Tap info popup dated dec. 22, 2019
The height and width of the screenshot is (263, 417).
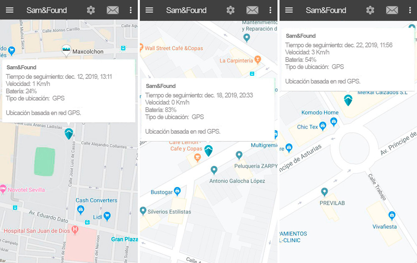(x=348, y=59)
